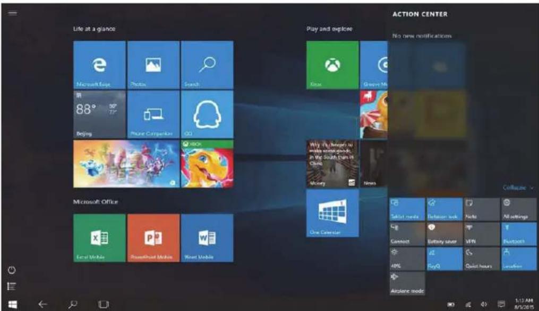Open Task View on the taskbar
Image resolution: width=539 pixels, height=311 pixels.
point(104,304)
